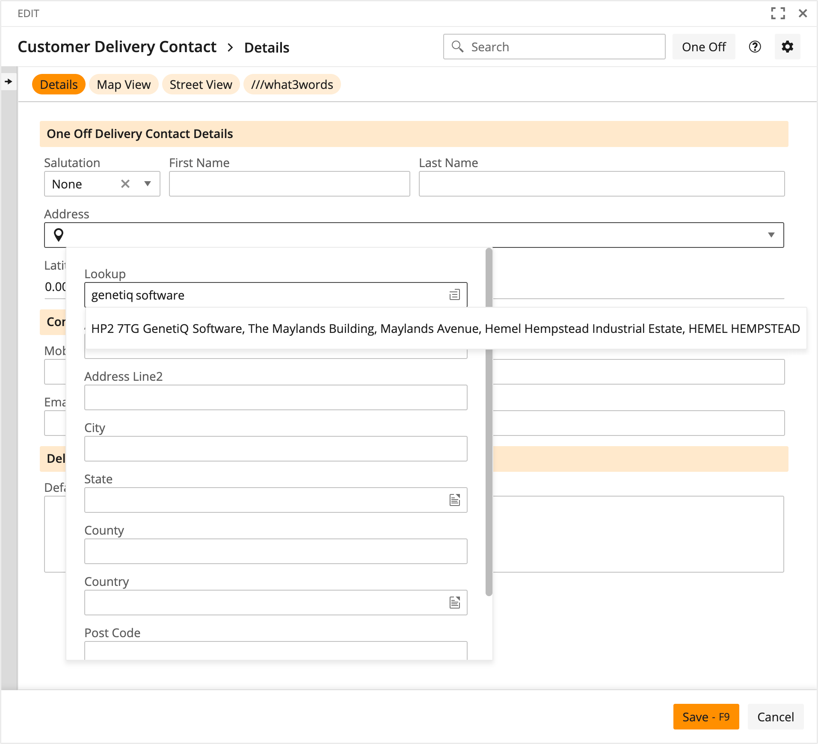
Task: Select the ///what3words tab
Action: (x=292, y=85)
